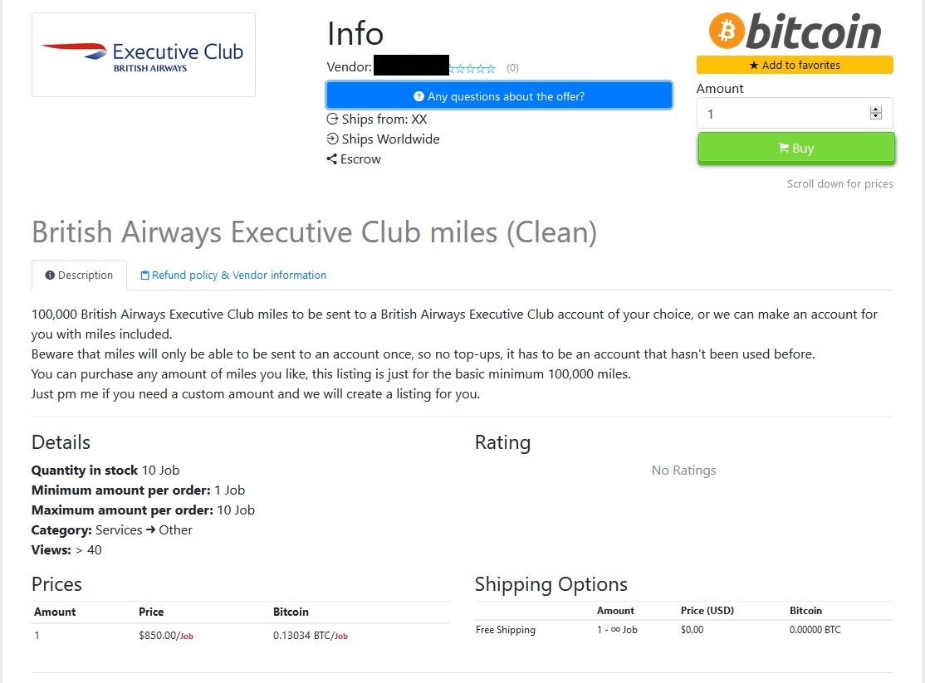Click the green Buy button
This screenshot has height=683, width=925.
(795, 148)
